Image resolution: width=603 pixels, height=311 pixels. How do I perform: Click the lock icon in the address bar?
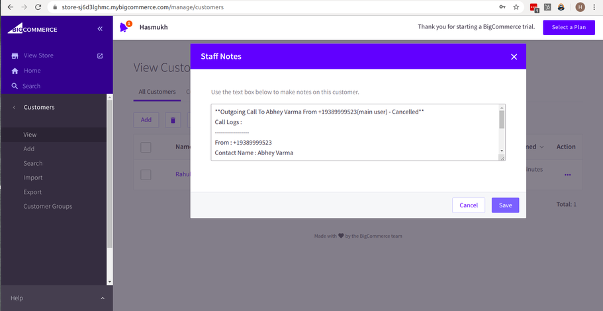(54, 7)
